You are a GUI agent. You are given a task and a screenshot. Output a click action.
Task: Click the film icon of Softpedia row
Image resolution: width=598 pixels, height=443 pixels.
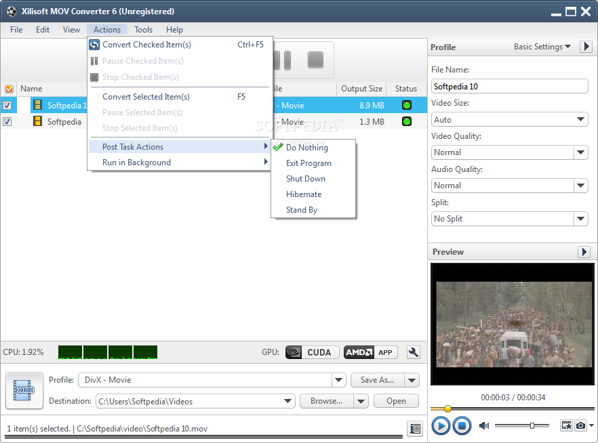(x=37, y=121)
